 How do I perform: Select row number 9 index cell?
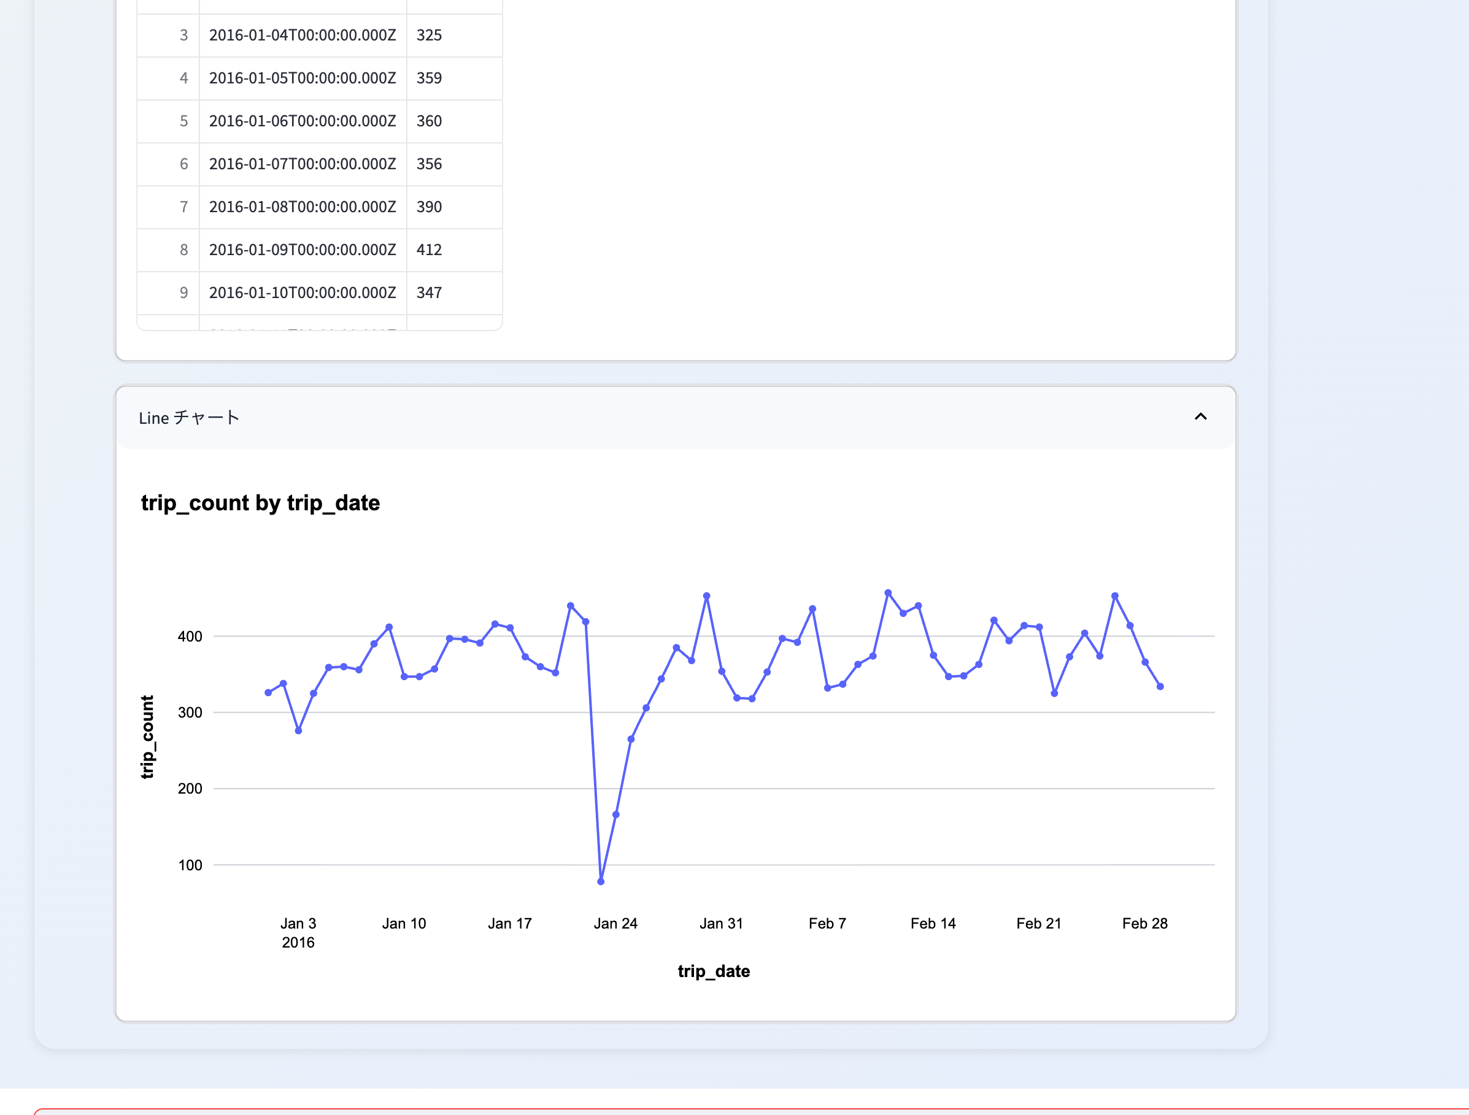[x=183, y=293]
